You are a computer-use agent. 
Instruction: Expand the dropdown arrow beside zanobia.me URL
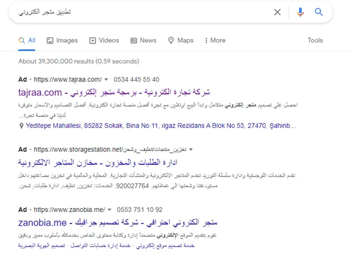click(x=109, y=210)
